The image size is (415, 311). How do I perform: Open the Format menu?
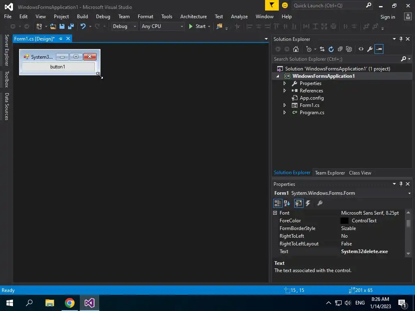point(145,16)
